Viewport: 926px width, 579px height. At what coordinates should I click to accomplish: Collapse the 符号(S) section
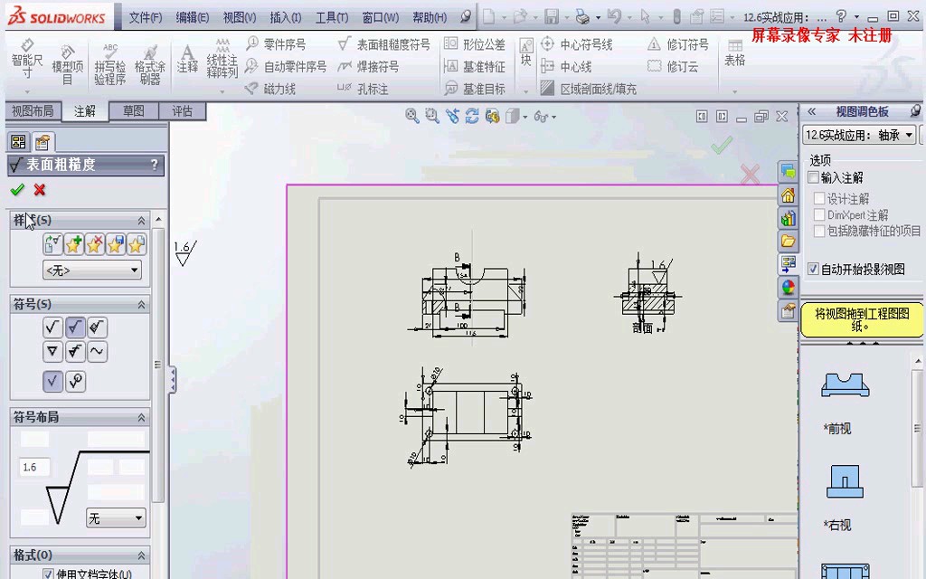pyautogui.click(x=141, y=305)
